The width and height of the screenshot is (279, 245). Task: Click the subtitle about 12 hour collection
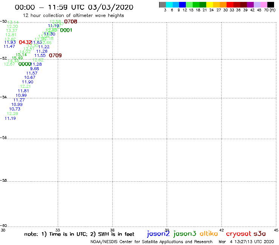(x=73, y=15)
